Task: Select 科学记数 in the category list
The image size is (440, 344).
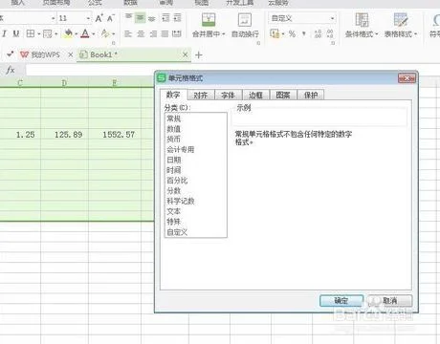Action: point(181,201)
